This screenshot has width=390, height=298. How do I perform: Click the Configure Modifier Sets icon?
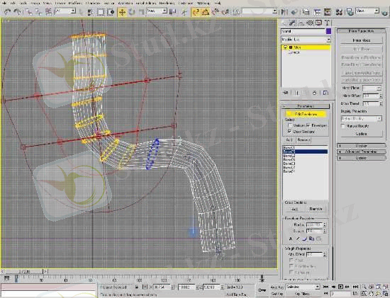(325, 93)
